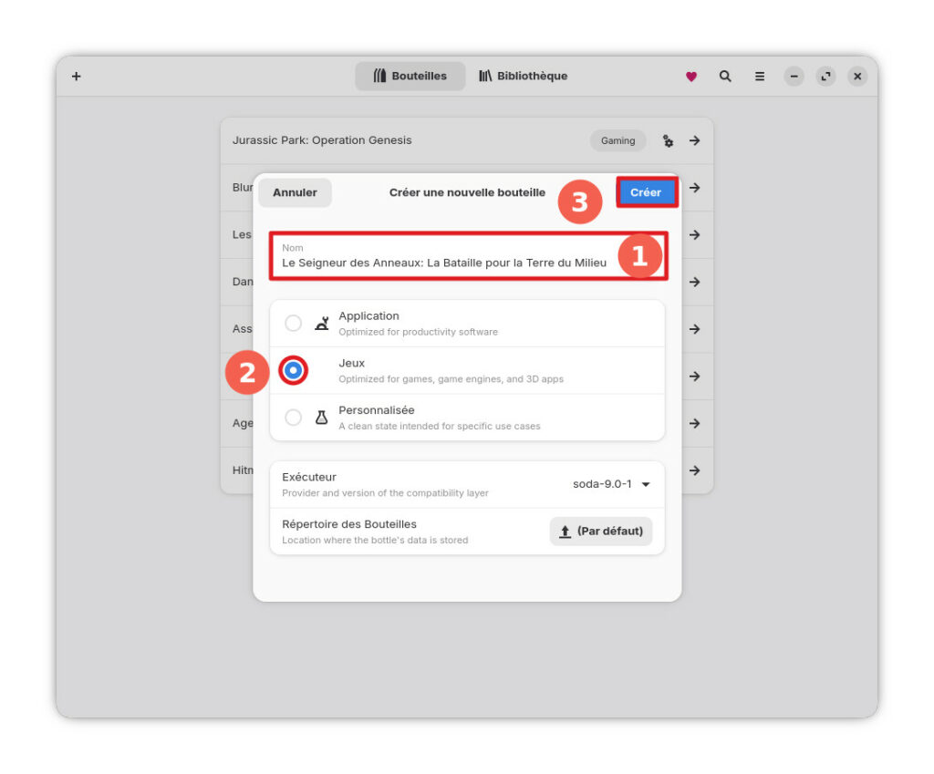The image size is (934, 774).
Task: Open the hamburger main menu
Action: pos(760,77)
